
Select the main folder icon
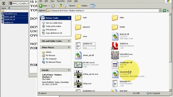coord(78,18)
